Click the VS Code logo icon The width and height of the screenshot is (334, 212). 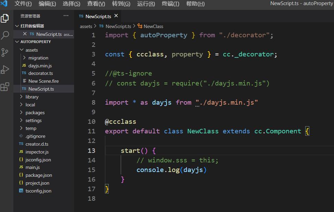point(4,3)
